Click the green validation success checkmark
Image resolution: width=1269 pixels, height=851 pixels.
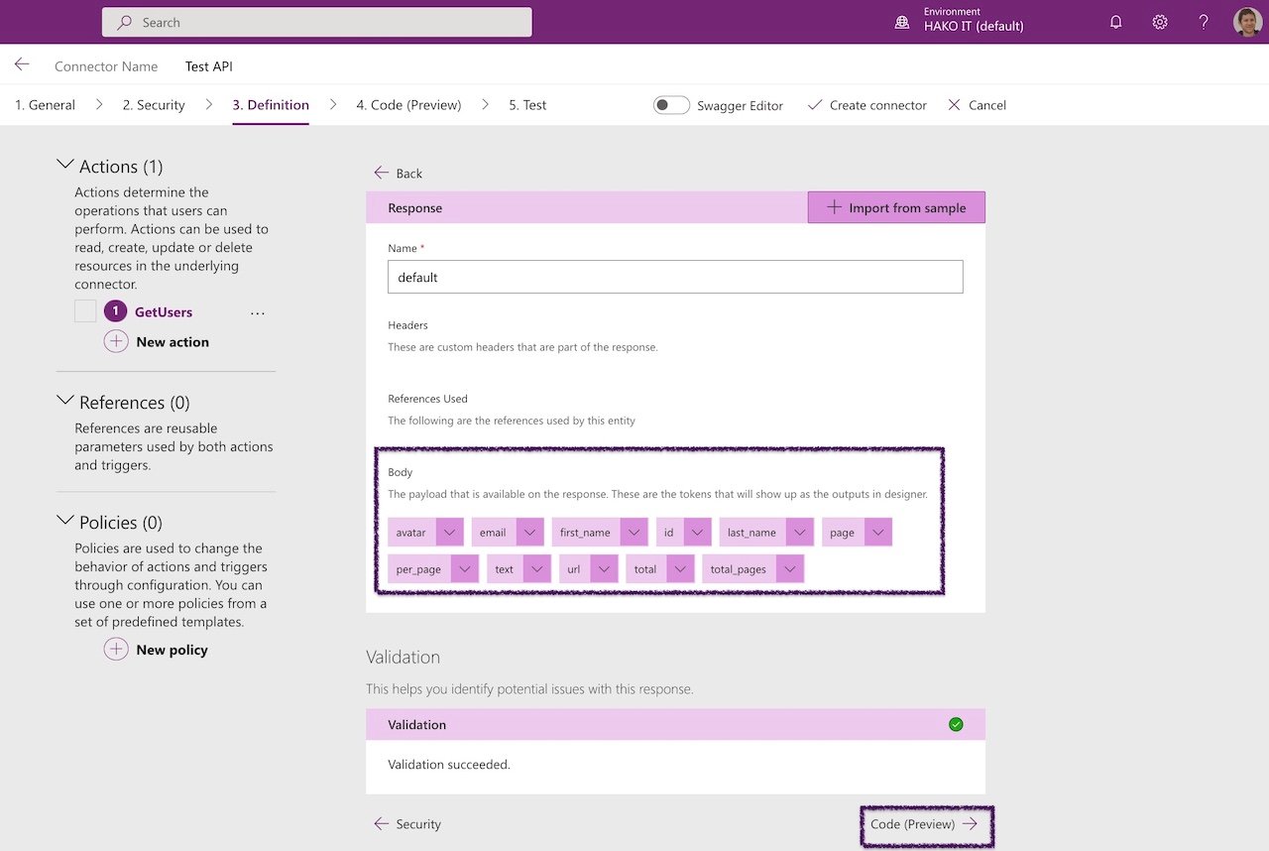click(x=956, y=724)
